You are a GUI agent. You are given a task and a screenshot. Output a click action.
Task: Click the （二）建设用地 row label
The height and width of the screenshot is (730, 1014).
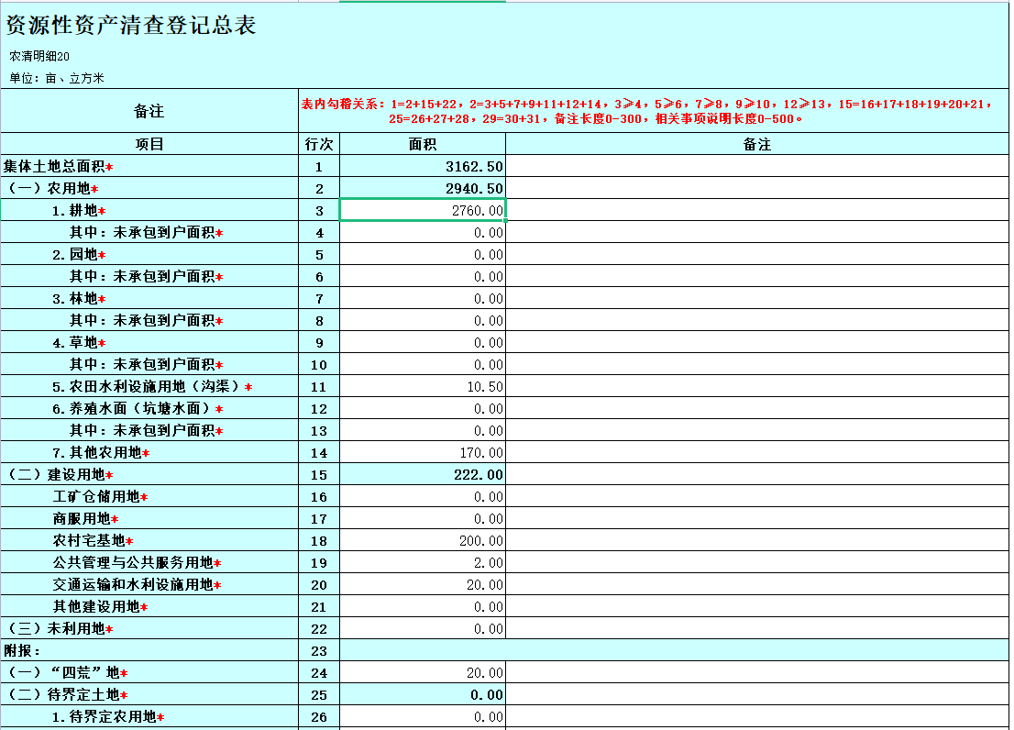tap(61, 474)
